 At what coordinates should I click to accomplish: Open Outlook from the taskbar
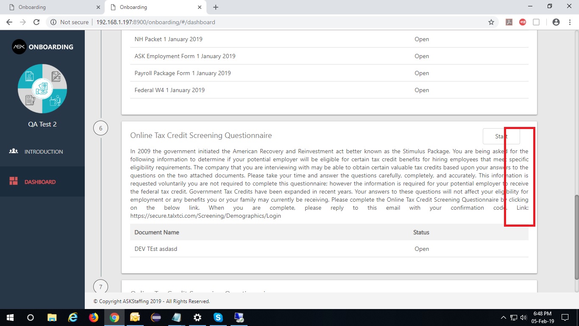(135, 318)
